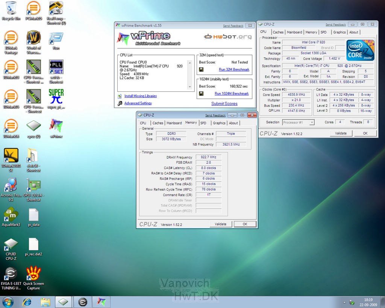Click OK in top-right CPU-Z window

coord(365,134)
